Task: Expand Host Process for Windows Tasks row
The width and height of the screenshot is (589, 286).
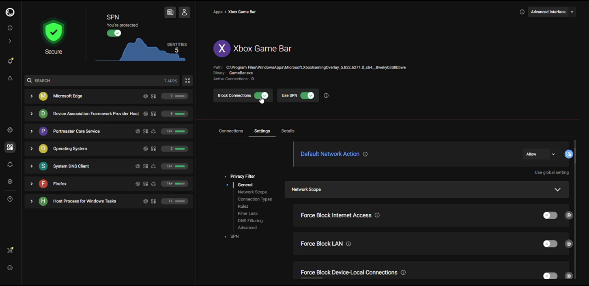Action: (x=31, y=201)
